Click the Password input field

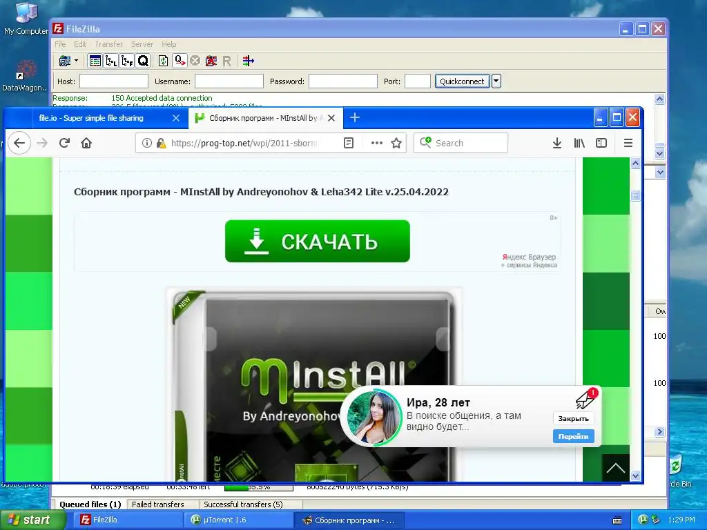342,81
